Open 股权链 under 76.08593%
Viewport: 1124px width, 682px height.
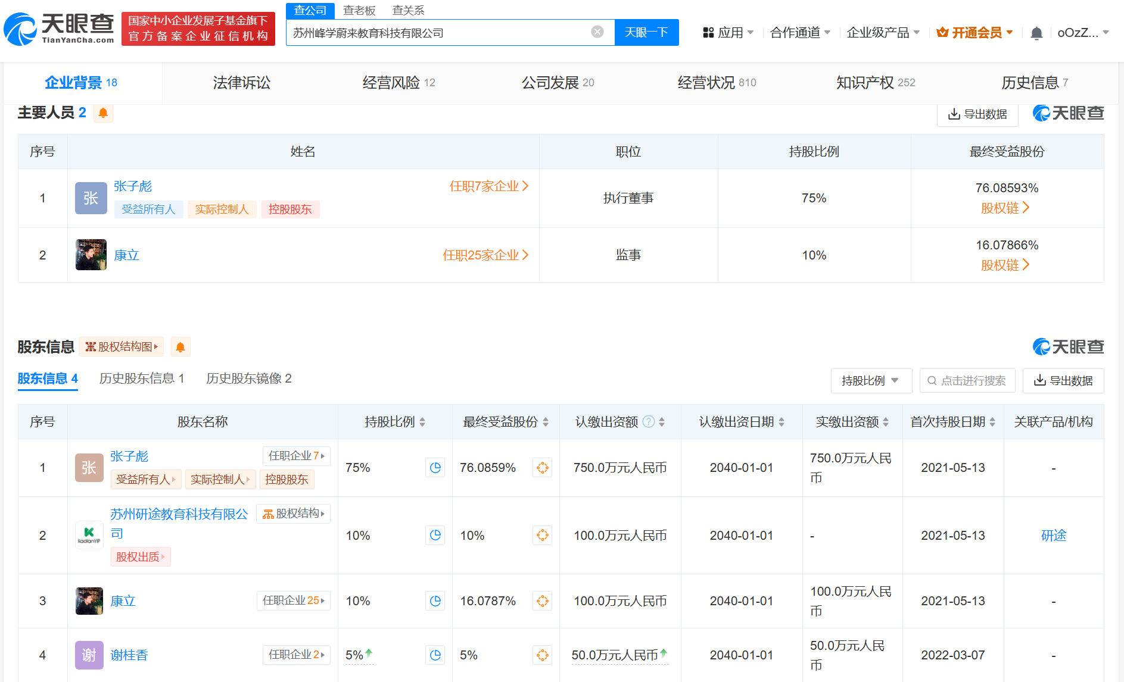[x=1005, y=208]
